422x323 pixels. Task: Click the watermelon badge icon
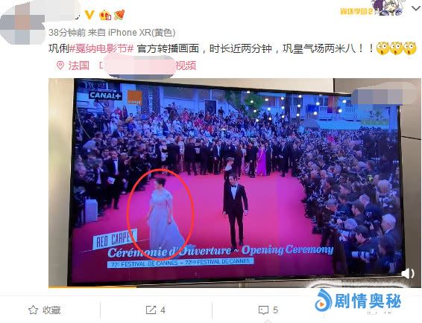coord(119,15)
